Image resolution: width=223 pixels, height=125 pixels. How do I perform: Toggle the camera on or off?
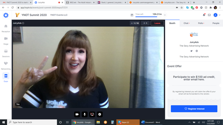(77, 114)
